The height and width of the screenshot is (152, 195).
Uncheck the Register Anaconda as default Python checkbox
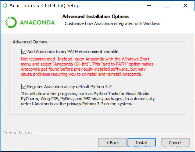(x=24, y=86)
